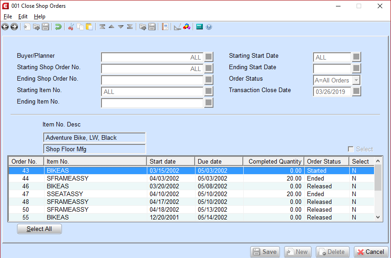Click the paste clipboard icon
The image size is (391, 258).
coord(89,27)
